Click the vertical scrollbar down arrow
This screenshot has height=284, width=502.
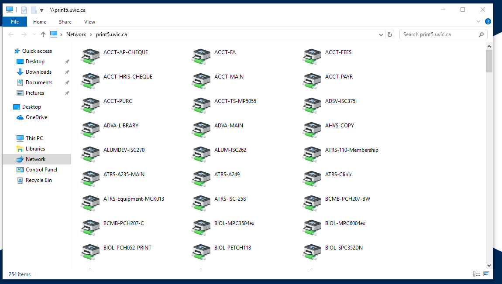coord(489,265)
